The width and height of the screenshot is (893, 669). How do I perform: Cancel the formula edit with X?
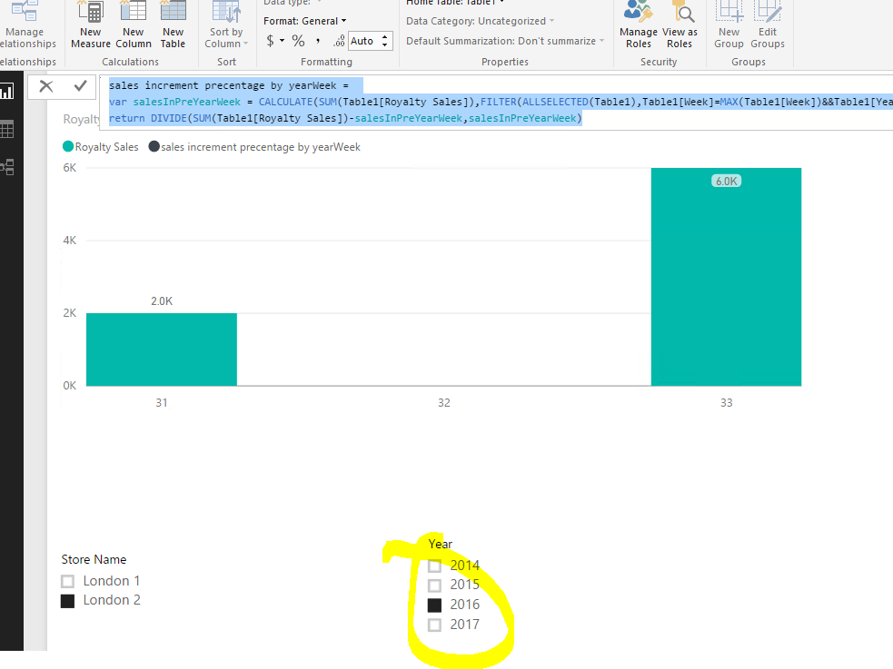[x=46, y=86]
